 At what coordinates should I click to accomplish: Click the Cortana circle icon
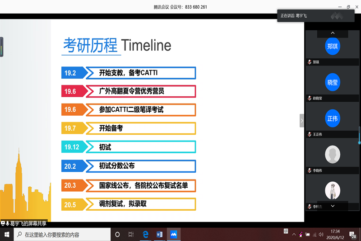117,235
